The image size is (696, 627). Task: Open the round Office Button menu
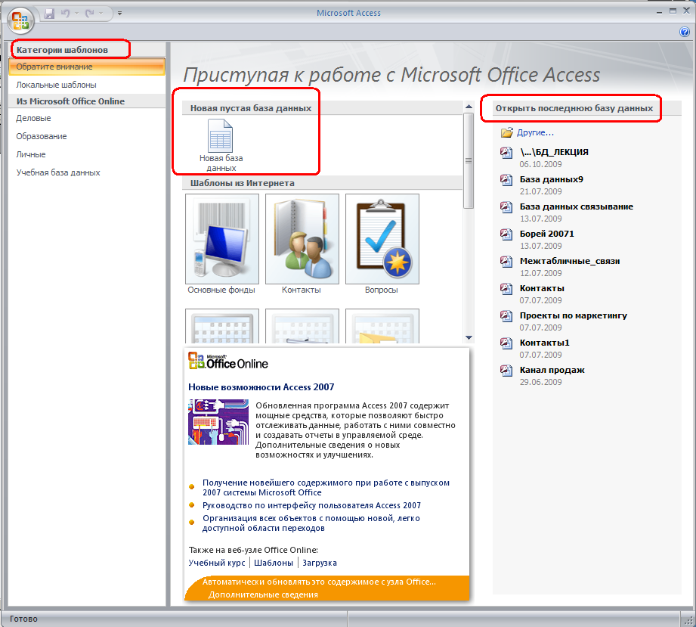point(20,20)
